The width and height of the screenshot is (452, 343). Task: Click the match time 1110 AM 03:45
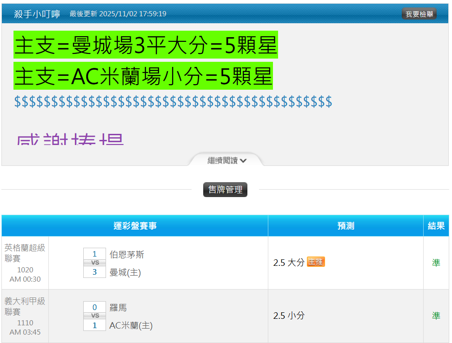pos(25,328)
